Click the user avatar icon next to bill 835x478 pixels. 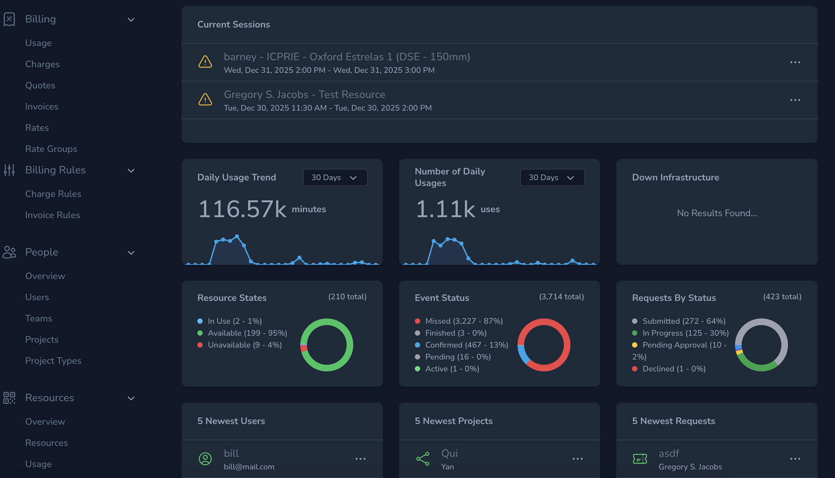tap(205, 459)
